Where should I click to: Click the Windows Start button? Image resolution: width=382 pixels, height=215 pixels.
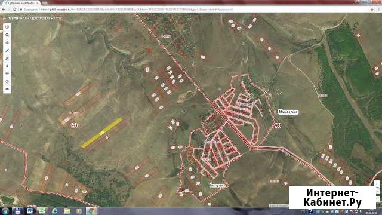(5, 211)
